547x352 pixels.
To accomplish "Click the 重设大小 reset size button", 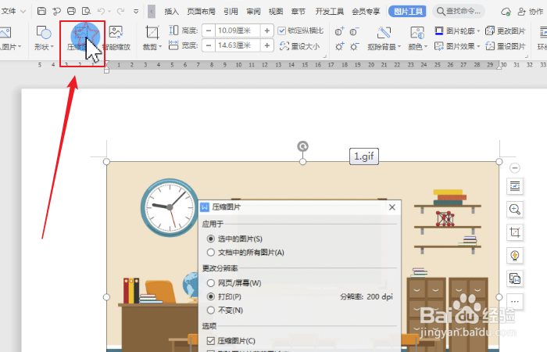I will pyautogui.click(x=299, y=46).
